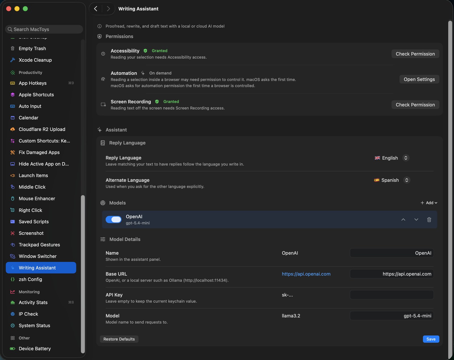Click the Name input field containing OpenAI

[x=392, y=253]
